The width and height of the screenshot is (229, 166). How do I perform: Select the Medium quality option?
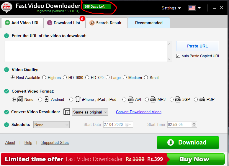(125, 78)
